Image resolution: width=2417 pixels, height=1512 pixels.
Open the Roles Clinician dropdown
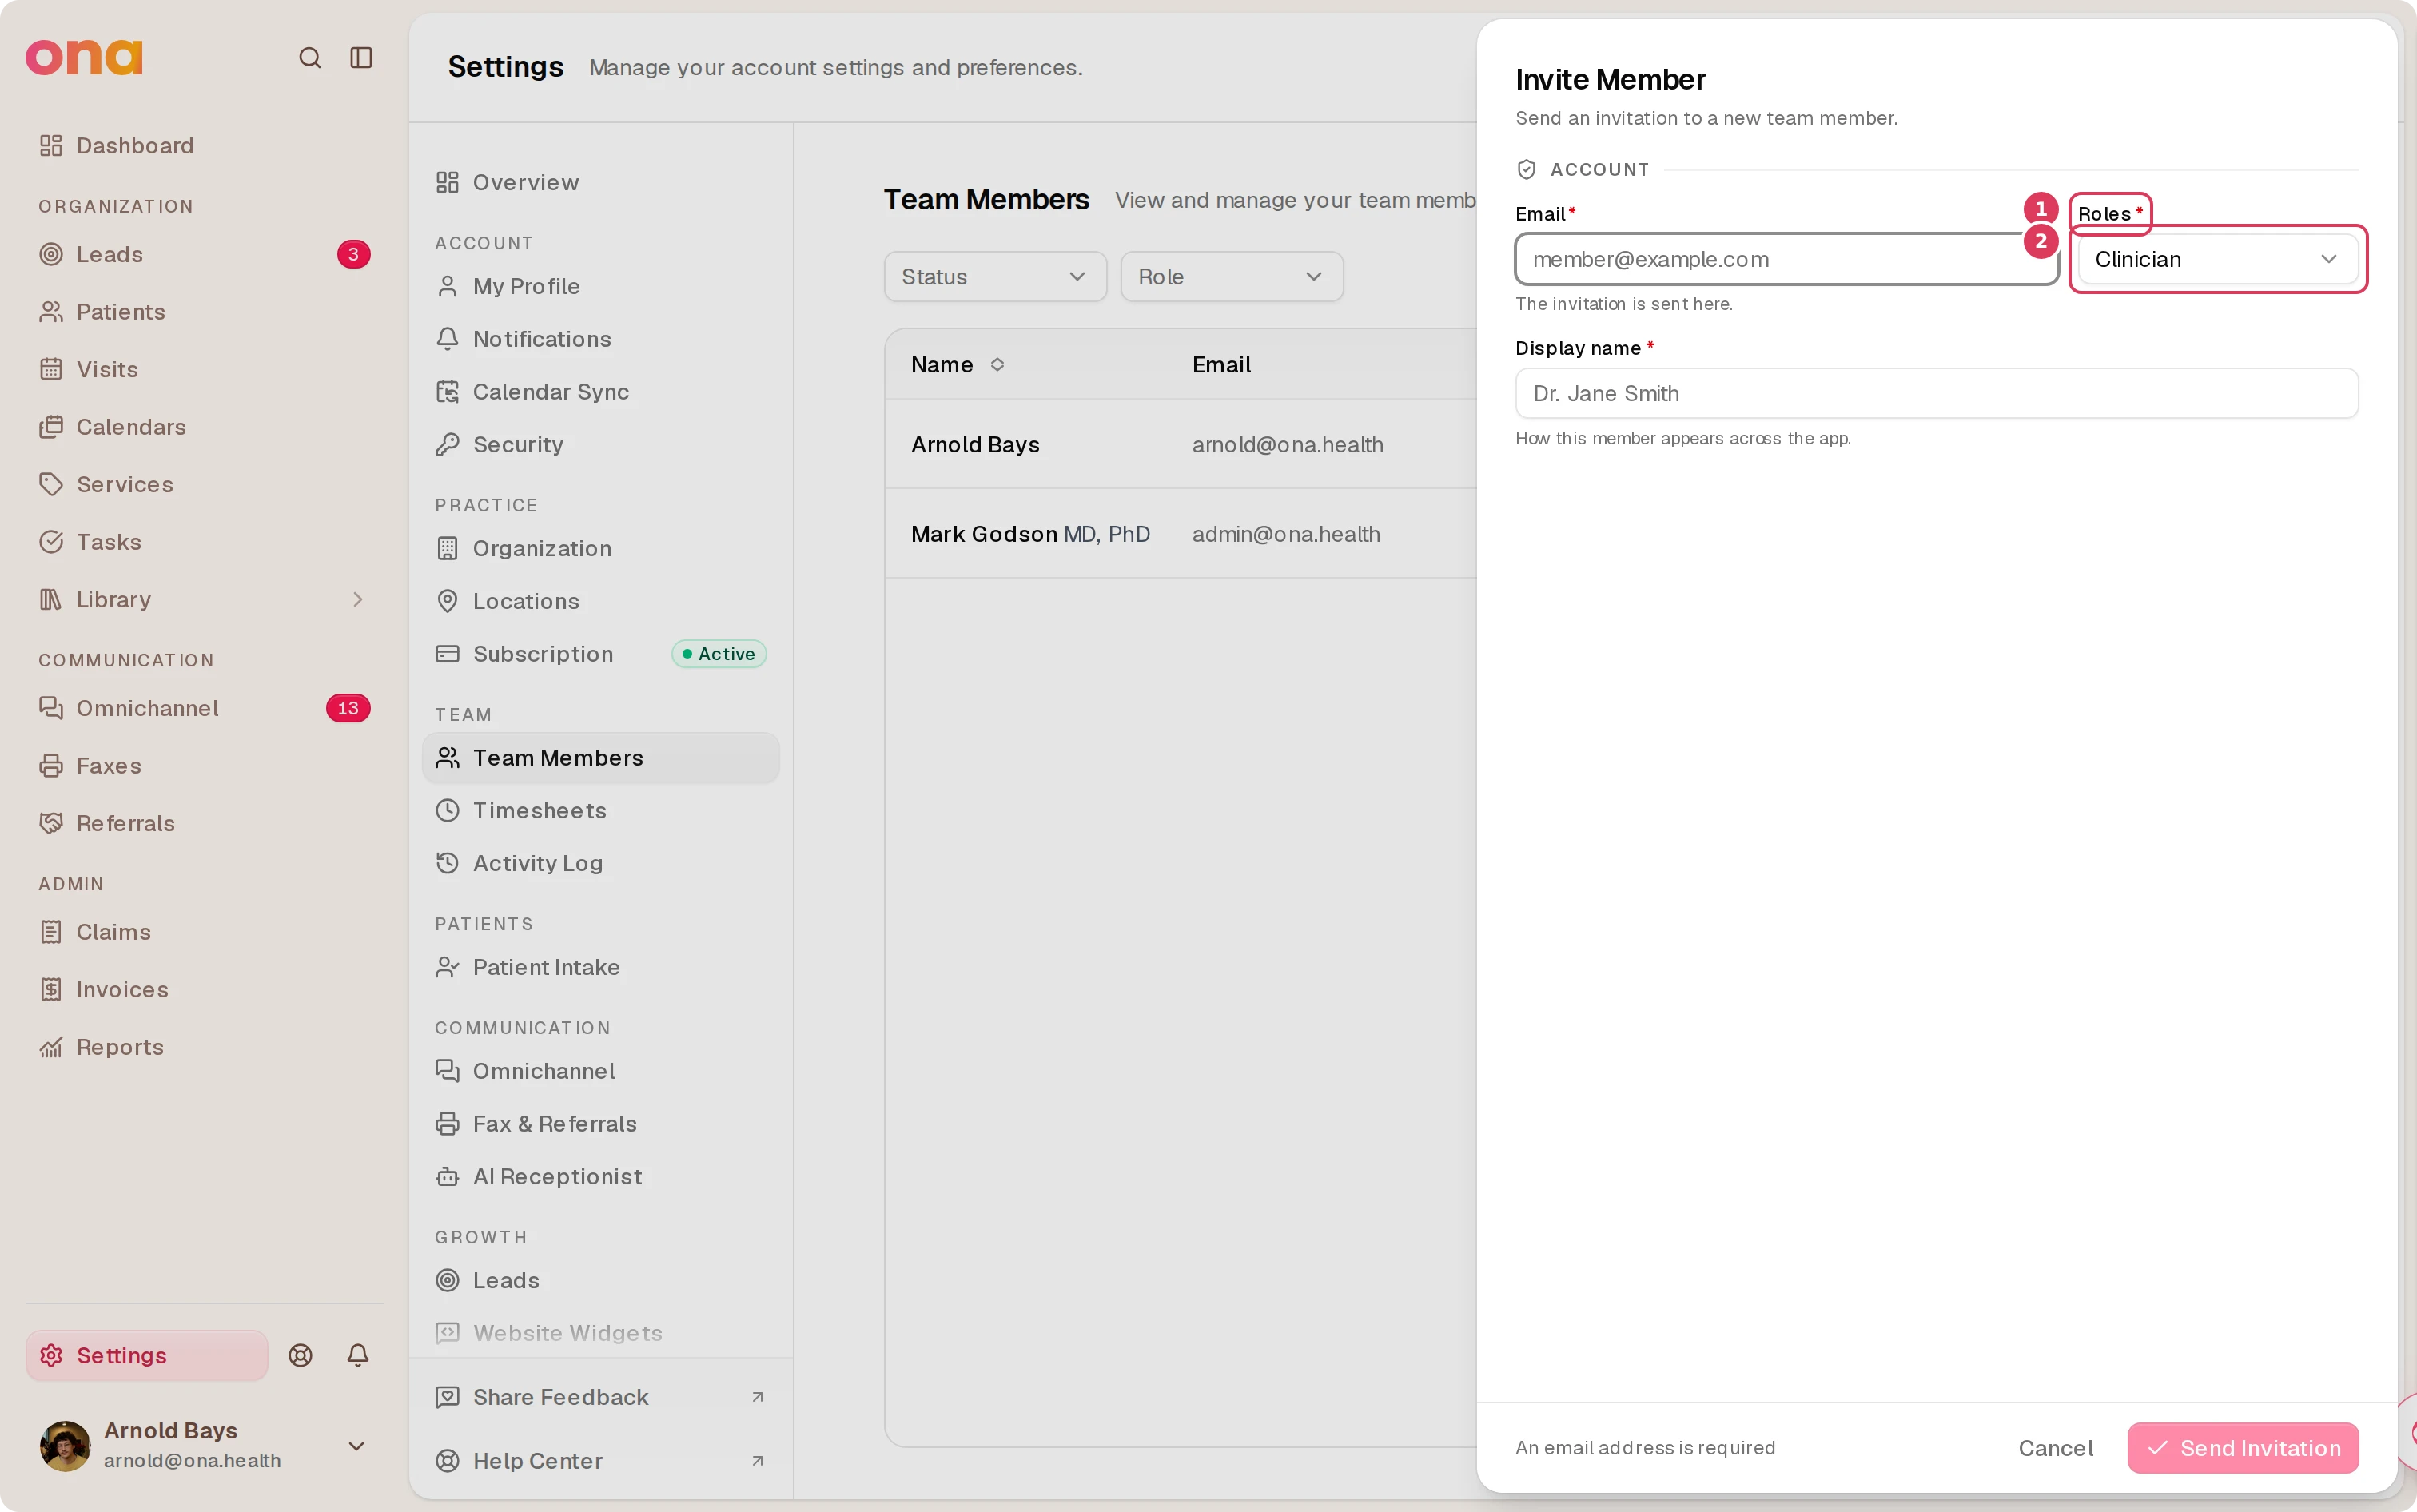(2217, 259)
